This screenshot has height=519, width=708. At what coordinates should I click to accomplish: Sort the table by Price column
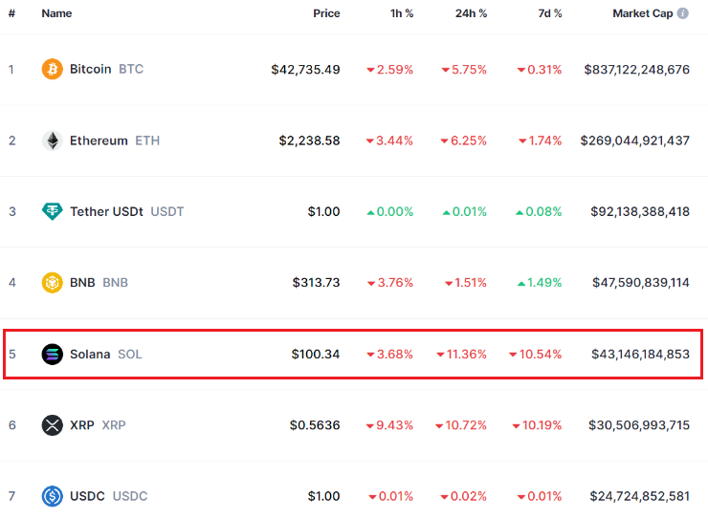point(326,13)
